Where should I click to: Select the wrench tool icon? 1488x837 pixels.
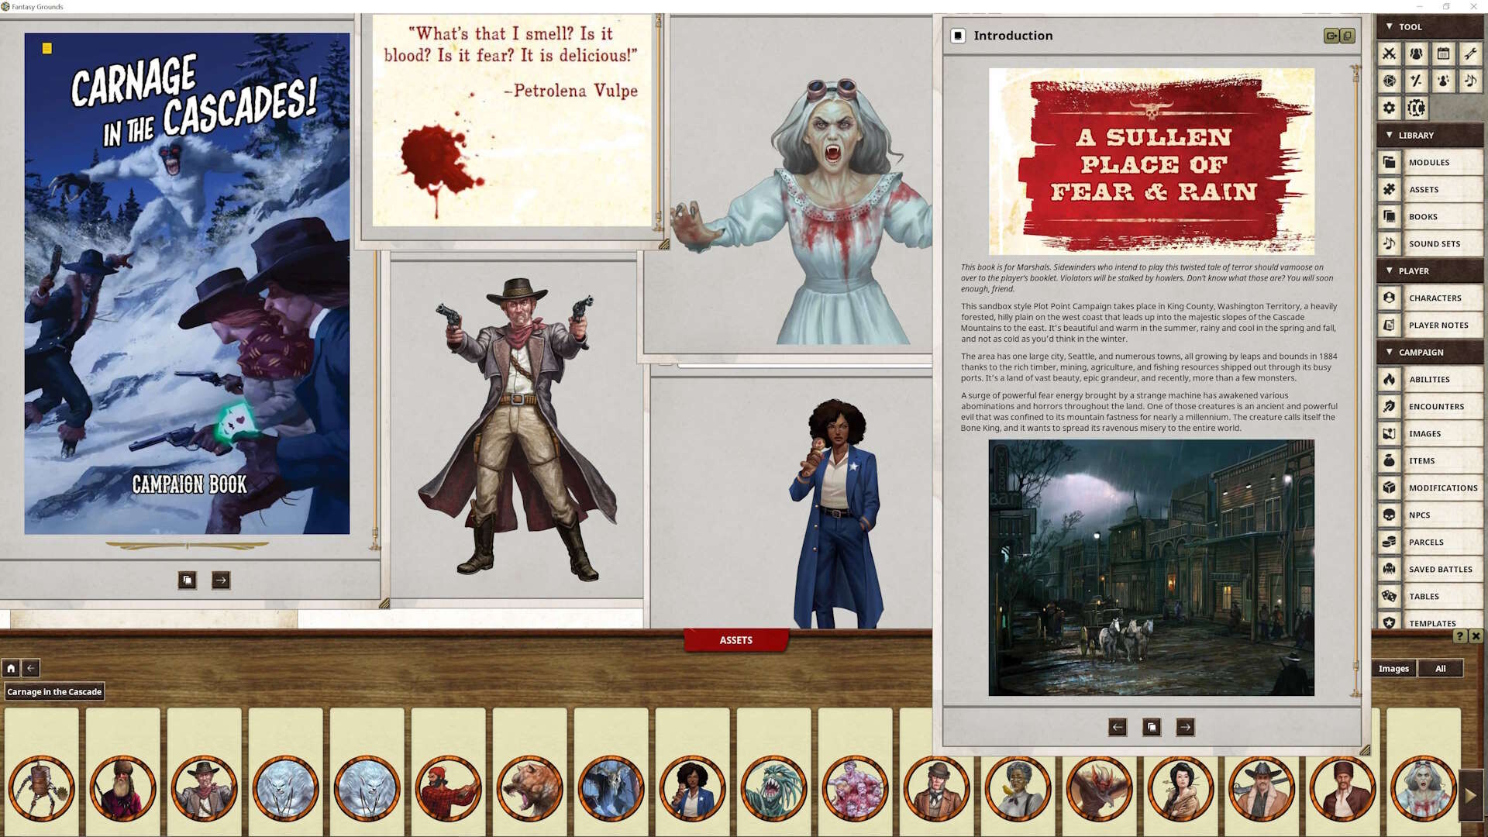pos(1469,54)
